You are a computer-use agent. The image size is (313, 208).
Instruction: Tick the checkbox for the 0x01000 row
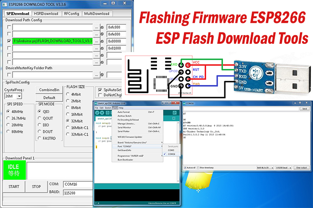pos(9,48)
